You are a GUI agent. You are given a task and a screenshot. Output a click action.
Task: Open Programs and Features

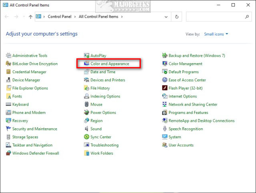pyautogui.click(x=188, y=113)
